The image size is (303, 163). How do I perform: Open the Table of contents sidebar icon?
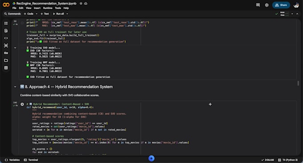click(6, 23)
